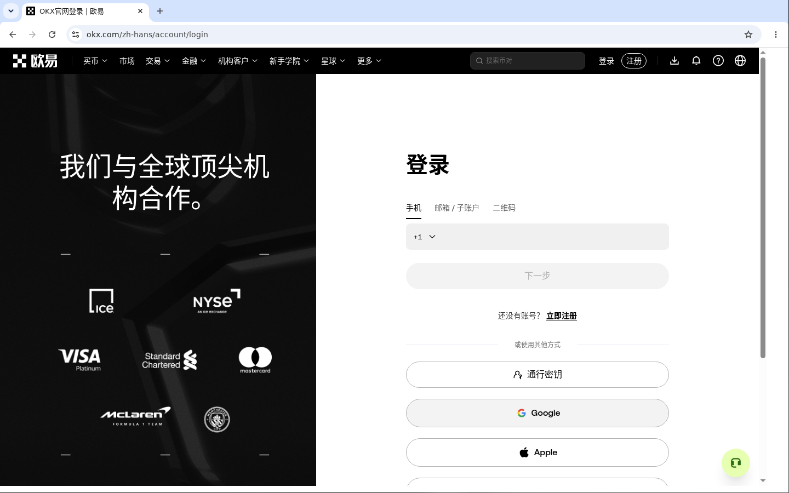Go back to the previous page
Screen dimensions: 789x493
tap(13, 35)
